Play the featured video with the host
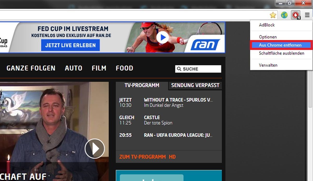313x181 pixels. [94, 148]
